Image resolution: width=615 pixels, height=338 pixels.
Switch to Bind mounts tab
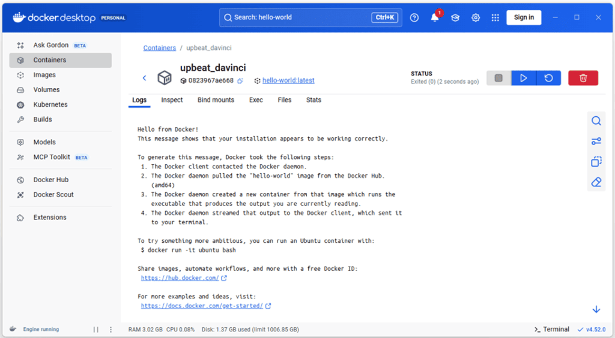click(216, 100)
